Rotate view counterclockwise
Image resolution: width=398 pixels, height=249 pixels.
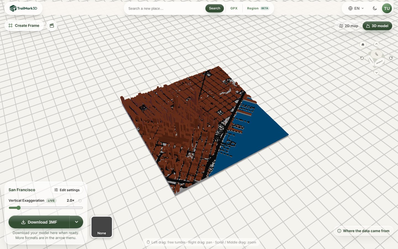pos(362,58)
